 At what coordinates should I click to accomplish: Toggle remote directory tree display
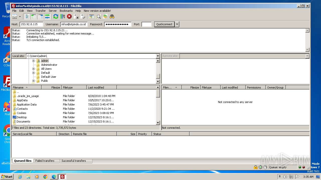click(40, 16)
